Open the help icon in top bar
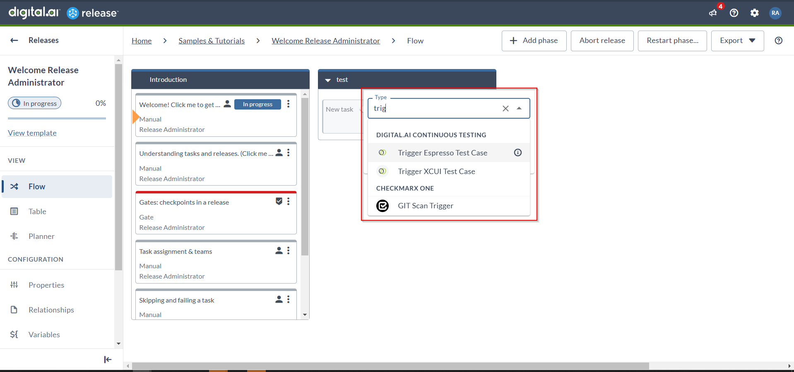The image size is (794, 372). pyautogui.click(x=734, y=13)
